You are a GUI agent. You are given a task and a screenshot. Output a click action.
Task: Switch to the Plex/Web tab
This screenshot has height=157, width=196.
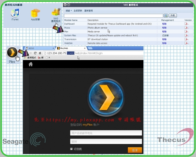click(71, 48)
